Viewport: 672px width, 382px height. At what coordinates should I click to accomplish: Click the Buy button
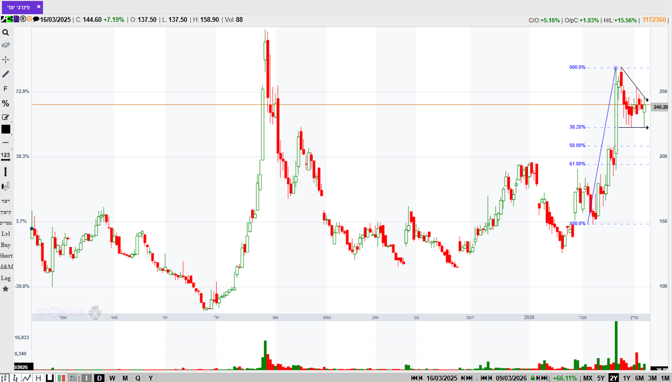5,245
